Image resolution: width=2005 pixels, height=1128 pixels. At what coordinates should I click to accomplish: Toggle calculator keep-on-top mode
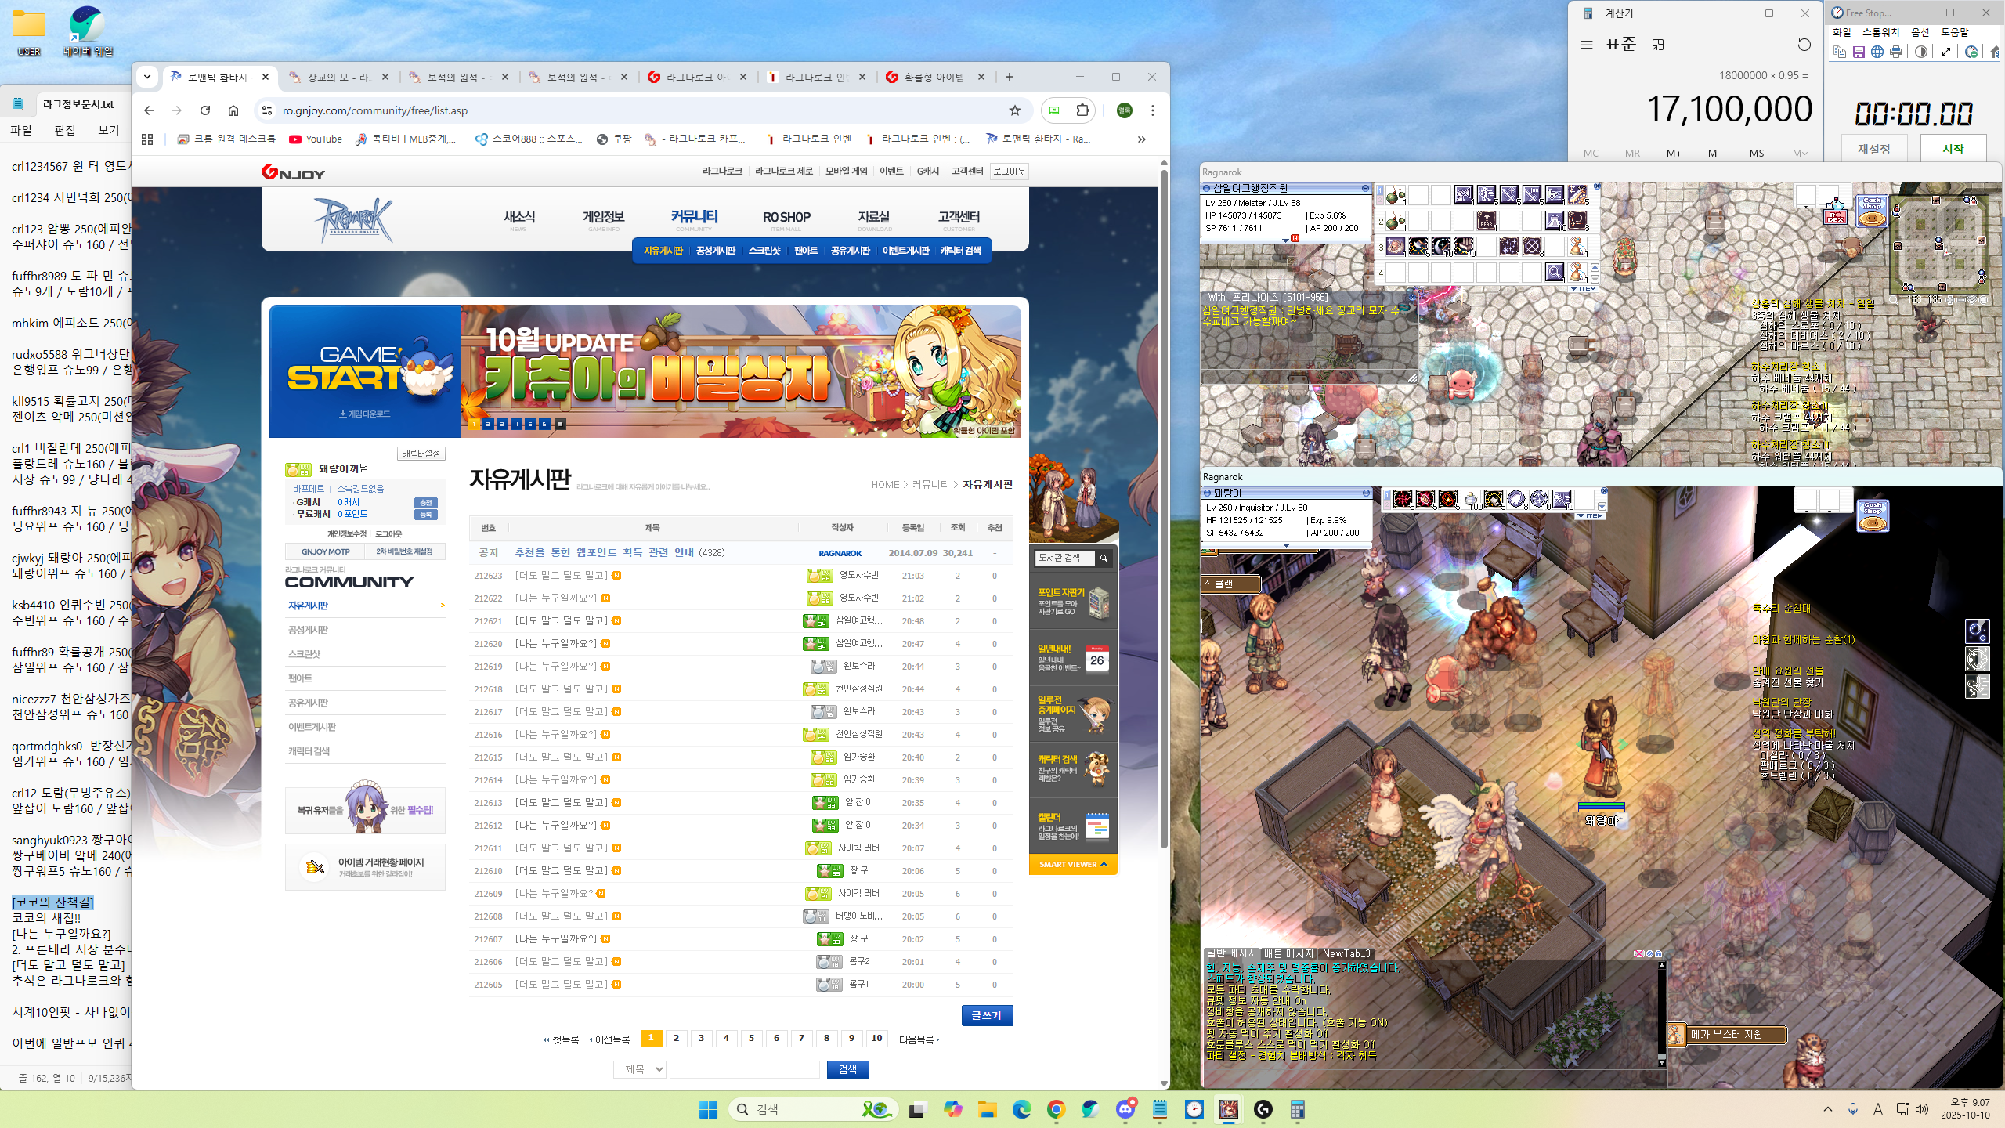[x=1658, y=45]
